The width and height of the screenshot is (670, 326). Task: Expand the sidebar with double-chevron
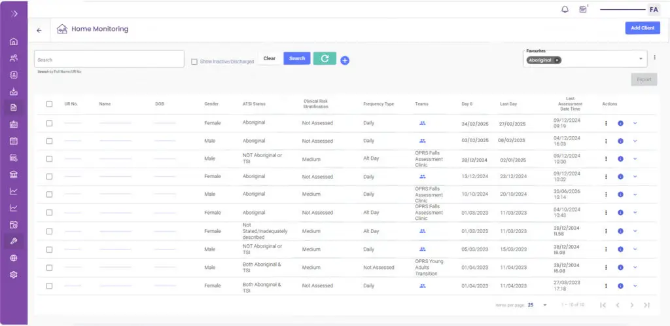click(x=14, y=14)
